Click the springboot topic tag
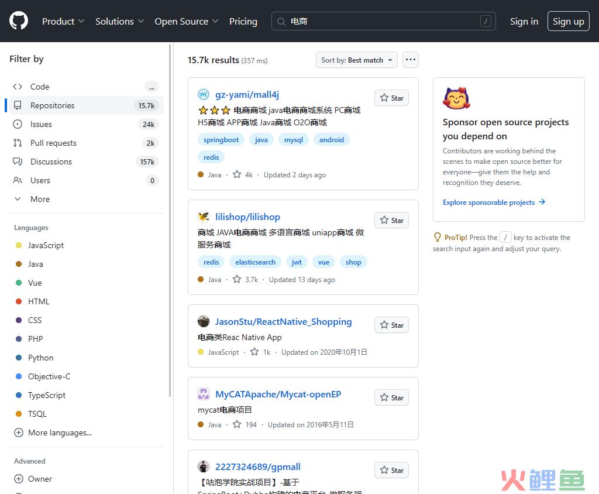Screen dimensions: 599x494 [x=221, y=140]
